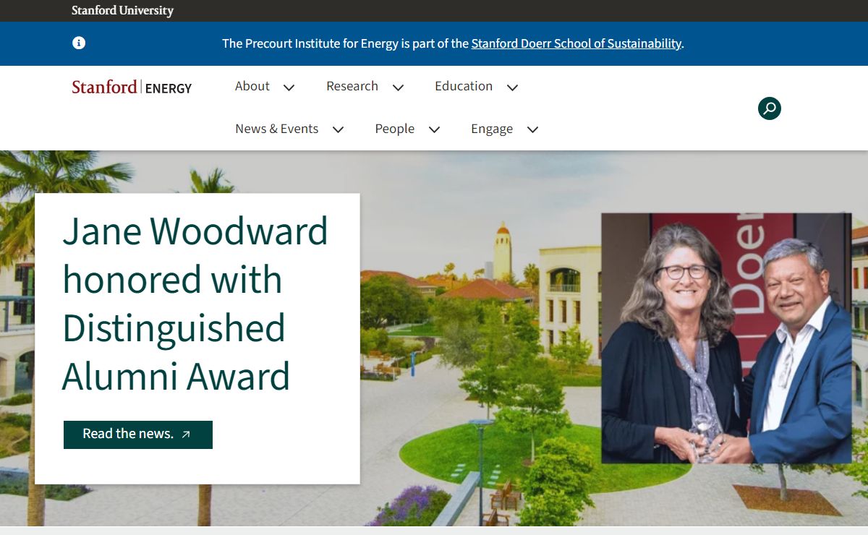Expand the News & Events chevron

click(338, 130)
